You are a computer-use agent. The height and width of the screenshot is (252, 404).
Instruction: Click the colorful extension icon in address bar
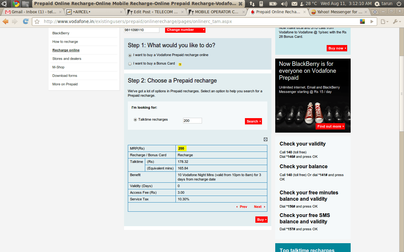pyautogui.click(x=362, y=21)
